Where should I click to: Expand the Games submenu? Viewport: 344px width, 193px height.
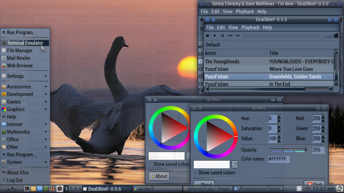coord(25,102)
